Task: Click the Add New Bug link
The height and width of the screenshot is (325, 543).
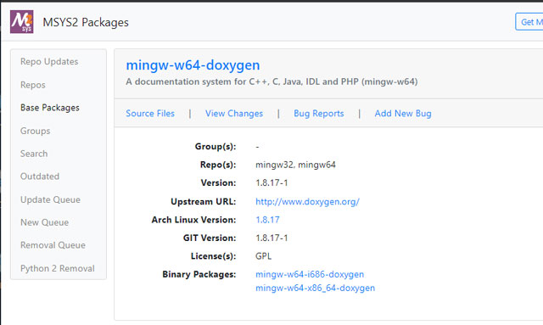Action: [403, 114]
